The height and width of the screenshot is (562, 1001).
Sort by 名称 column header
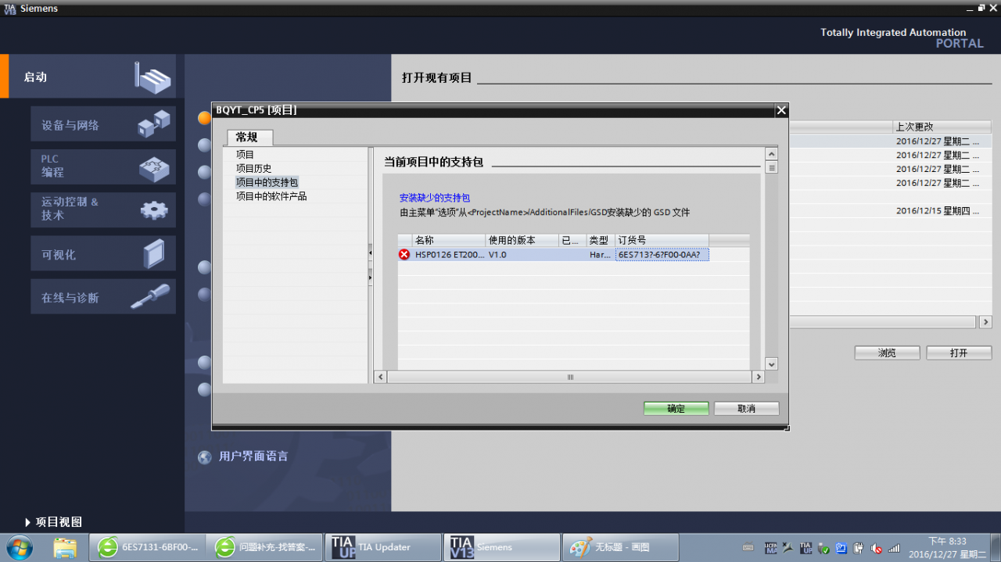(448, 240)
